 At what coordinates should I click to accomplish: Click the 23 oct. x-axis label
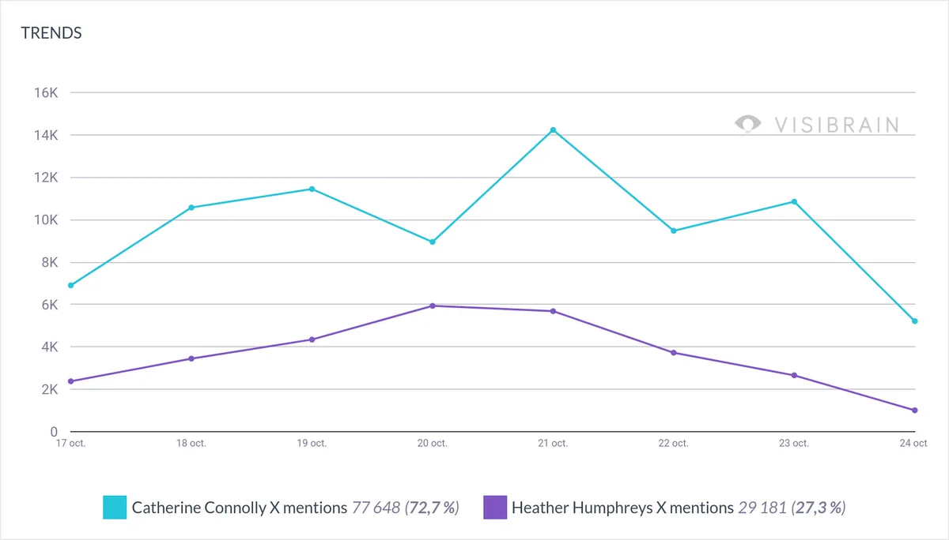pyautogui.click(x=794, y=444)
